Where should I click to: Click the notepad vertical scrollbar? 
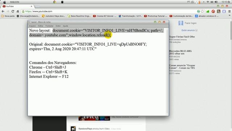point(167,72)
